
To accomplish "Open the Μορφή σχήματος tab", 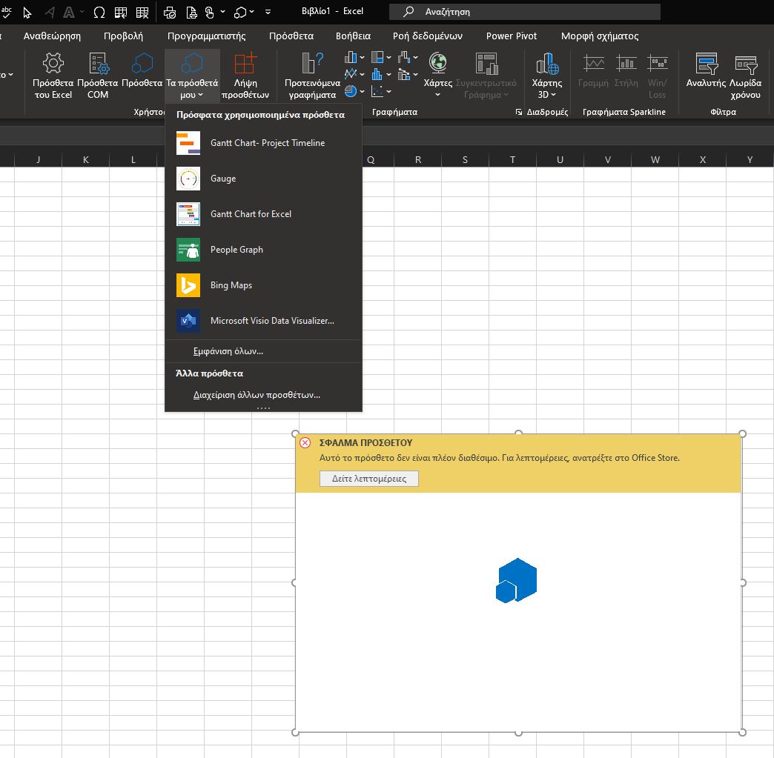I will click(x=600, y=36).
